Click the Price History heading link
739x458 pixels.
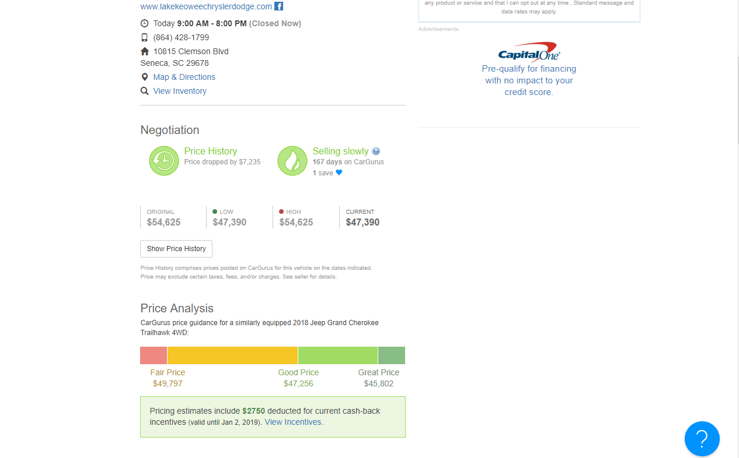pos(211,151)
